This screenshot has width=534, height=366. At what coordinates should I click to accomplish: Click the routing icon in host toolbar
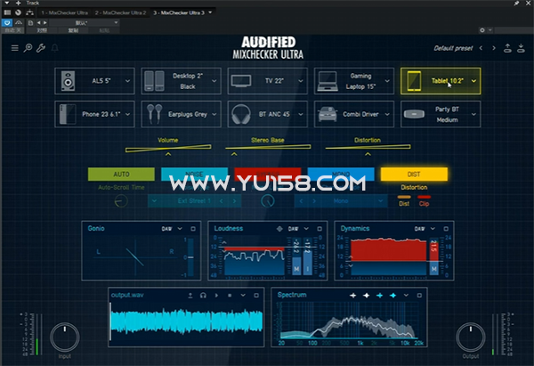coord(29,12)
